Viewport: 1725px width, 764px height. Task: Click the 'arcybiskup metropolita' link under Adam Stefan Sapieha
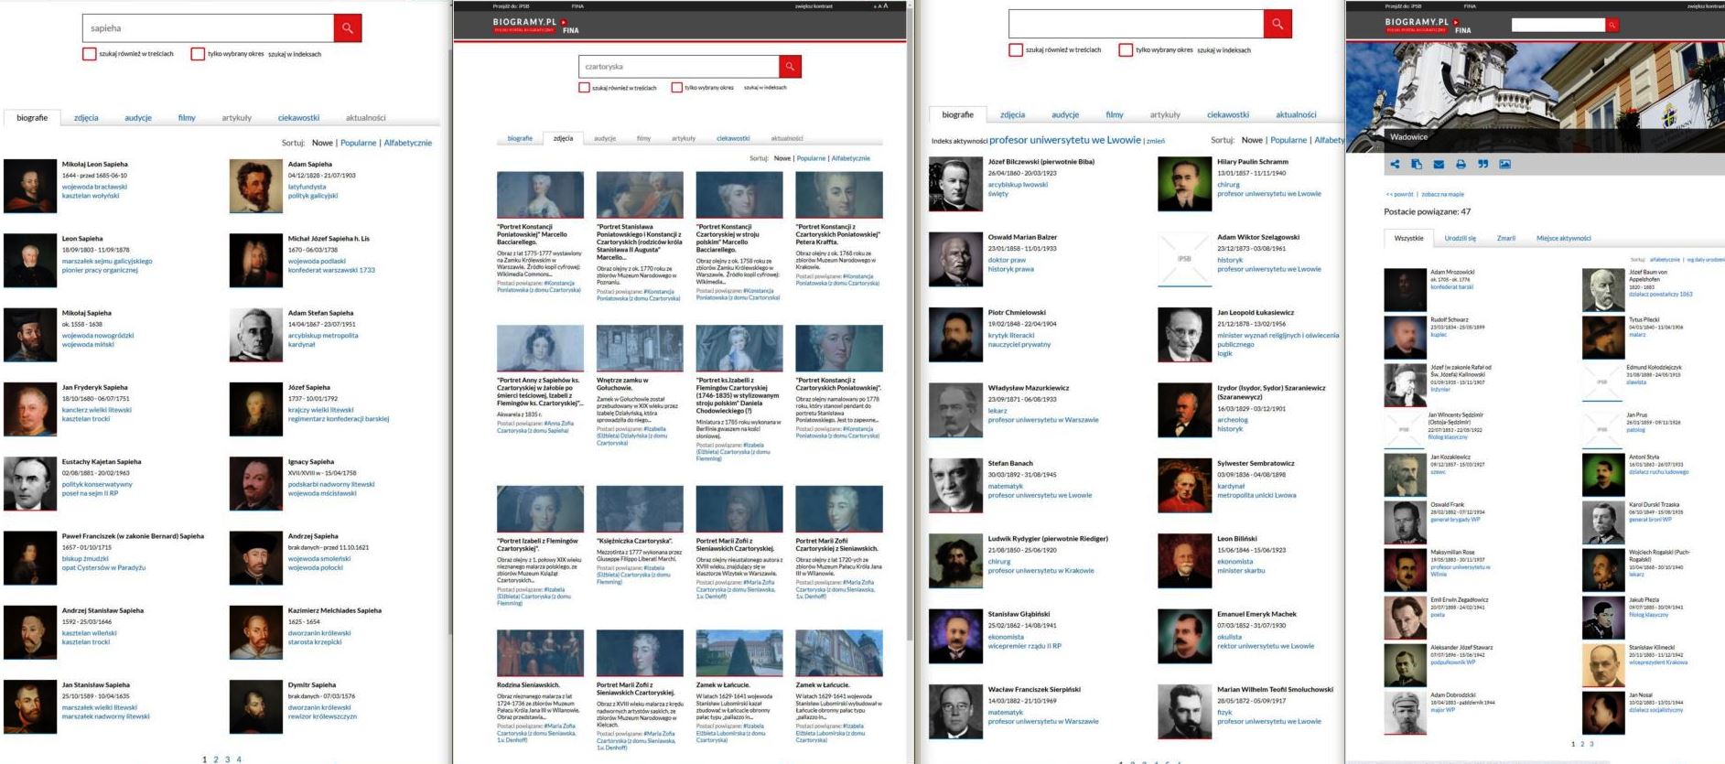(323, 336)
